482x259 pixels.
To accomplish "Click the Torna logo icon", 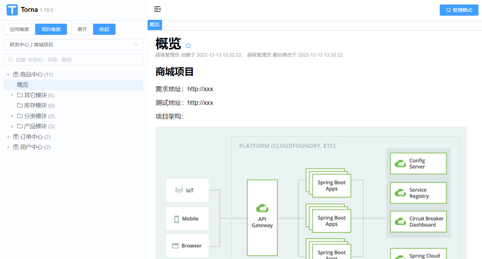I will tap(12, 10).
